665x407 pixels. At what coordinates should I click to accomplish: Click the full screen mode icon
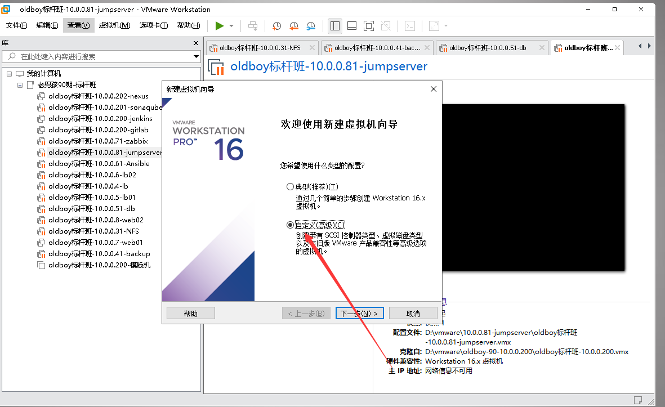pyautogui.click(x=369, y=26)
